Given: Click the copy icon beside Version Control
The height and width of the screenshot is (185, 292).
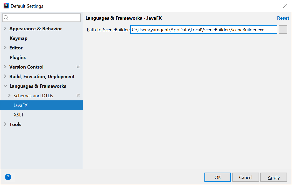Looking at the screenshot, I should [x=78, y=67].
